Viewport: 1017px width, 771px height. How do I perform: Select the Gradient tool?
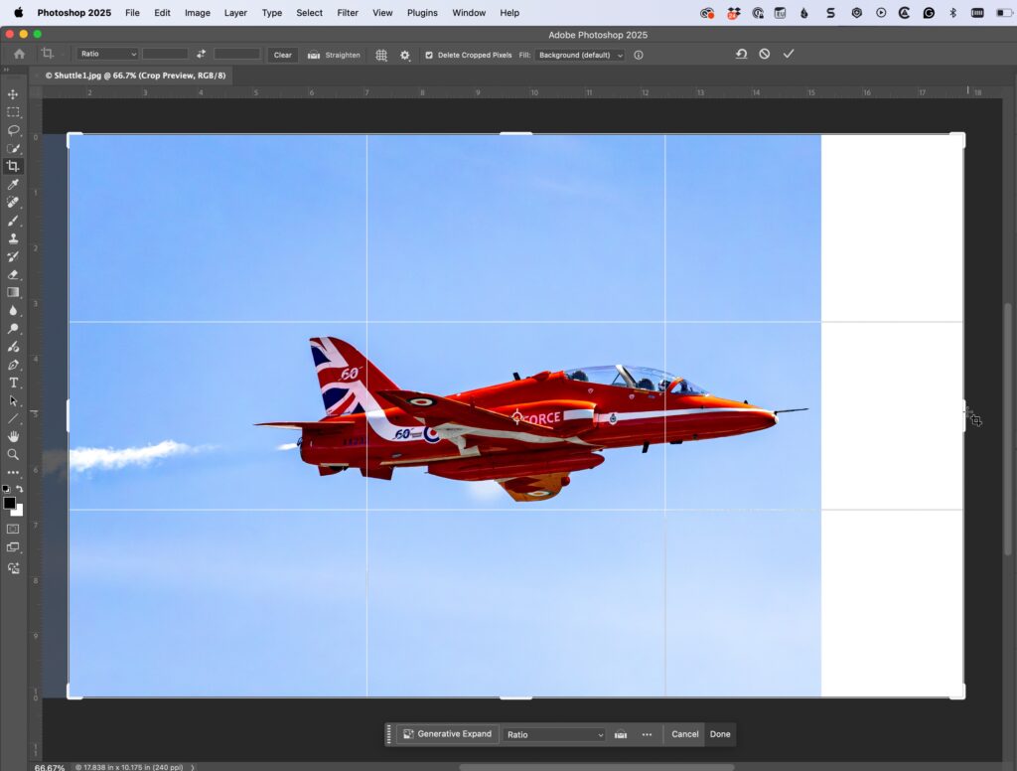pyautogui.click(x=13, y=293)
